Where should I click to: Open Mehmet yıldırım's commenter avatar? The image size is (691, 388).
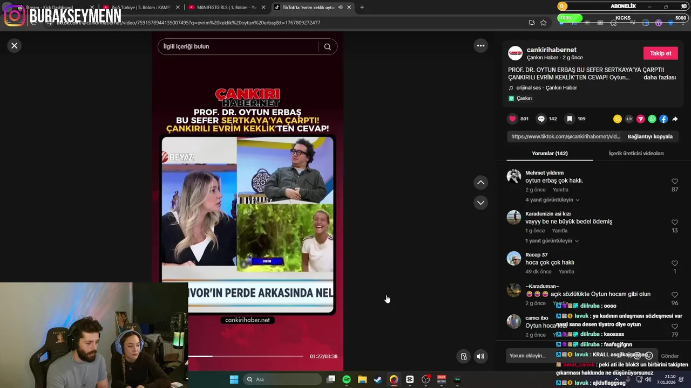(514, 176)
